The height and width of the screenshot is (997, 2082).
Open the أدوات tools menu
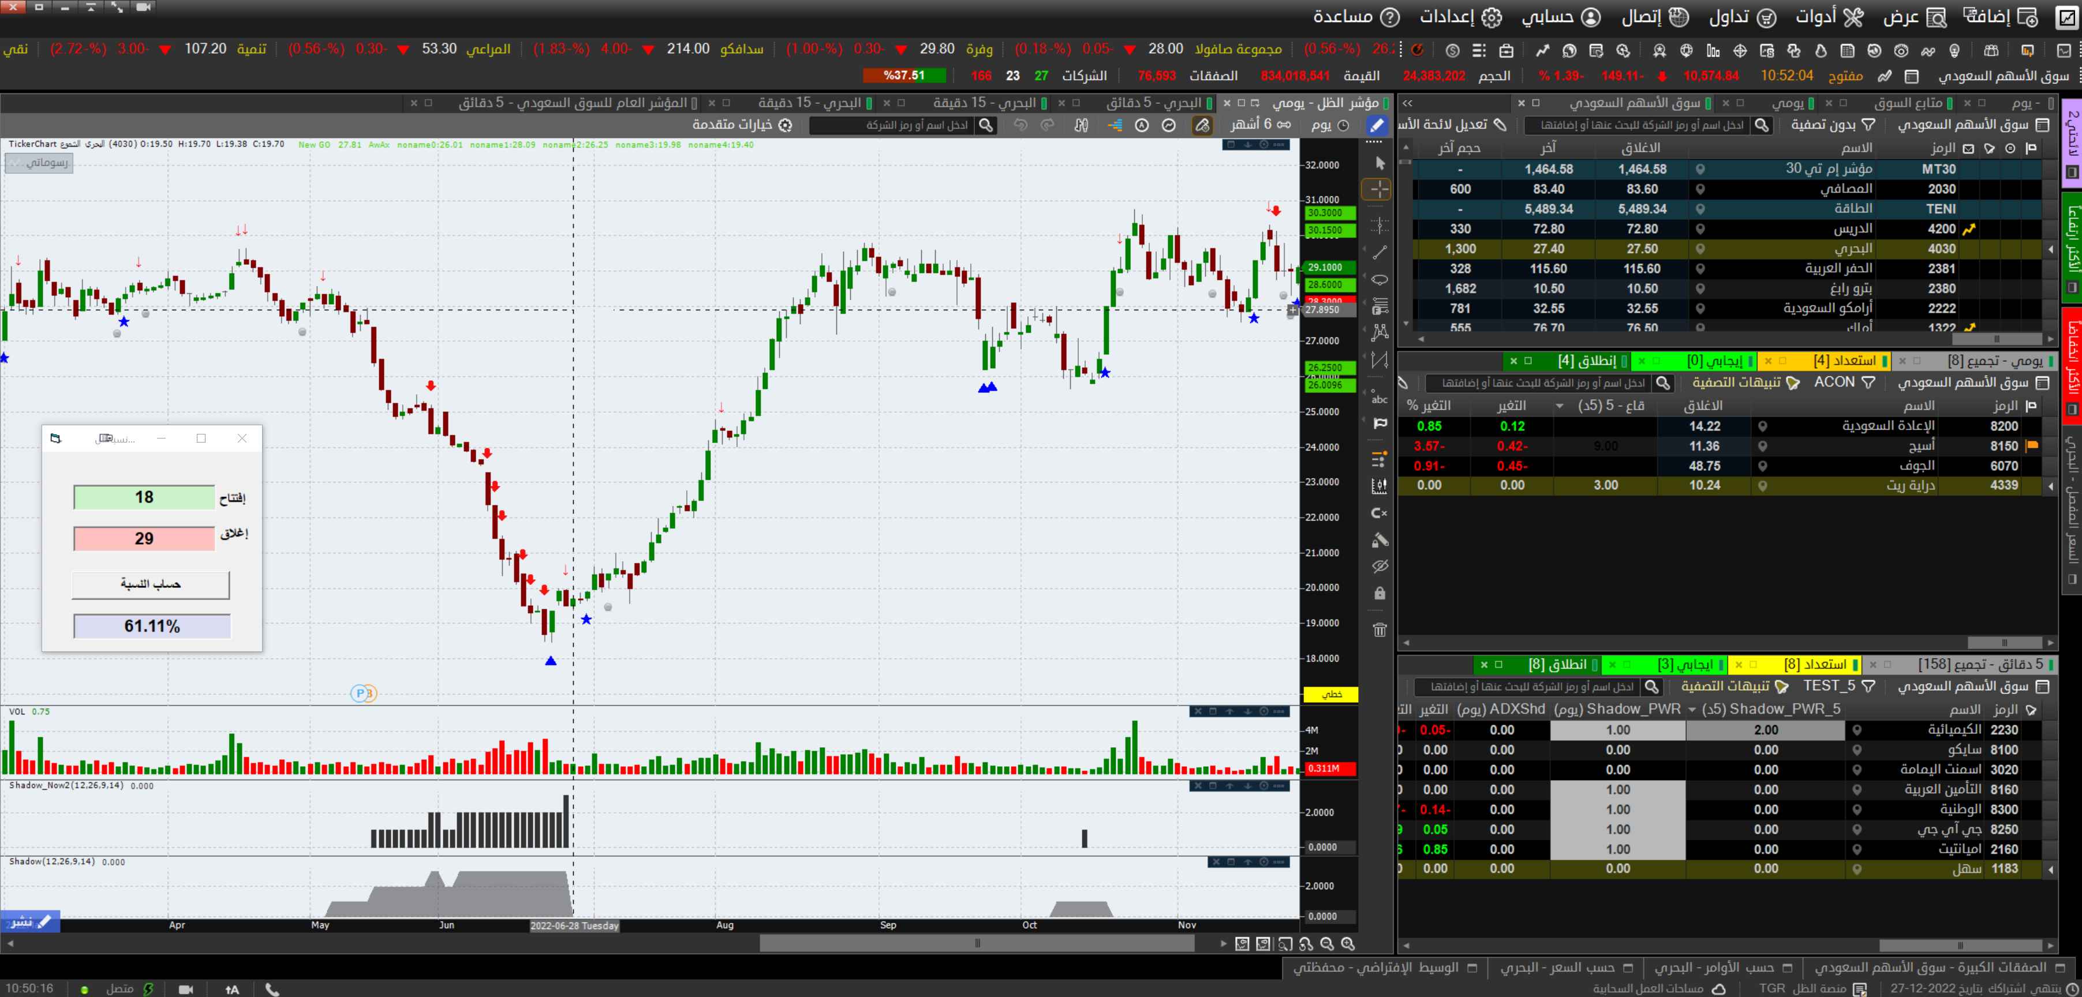coord(1829,17)
